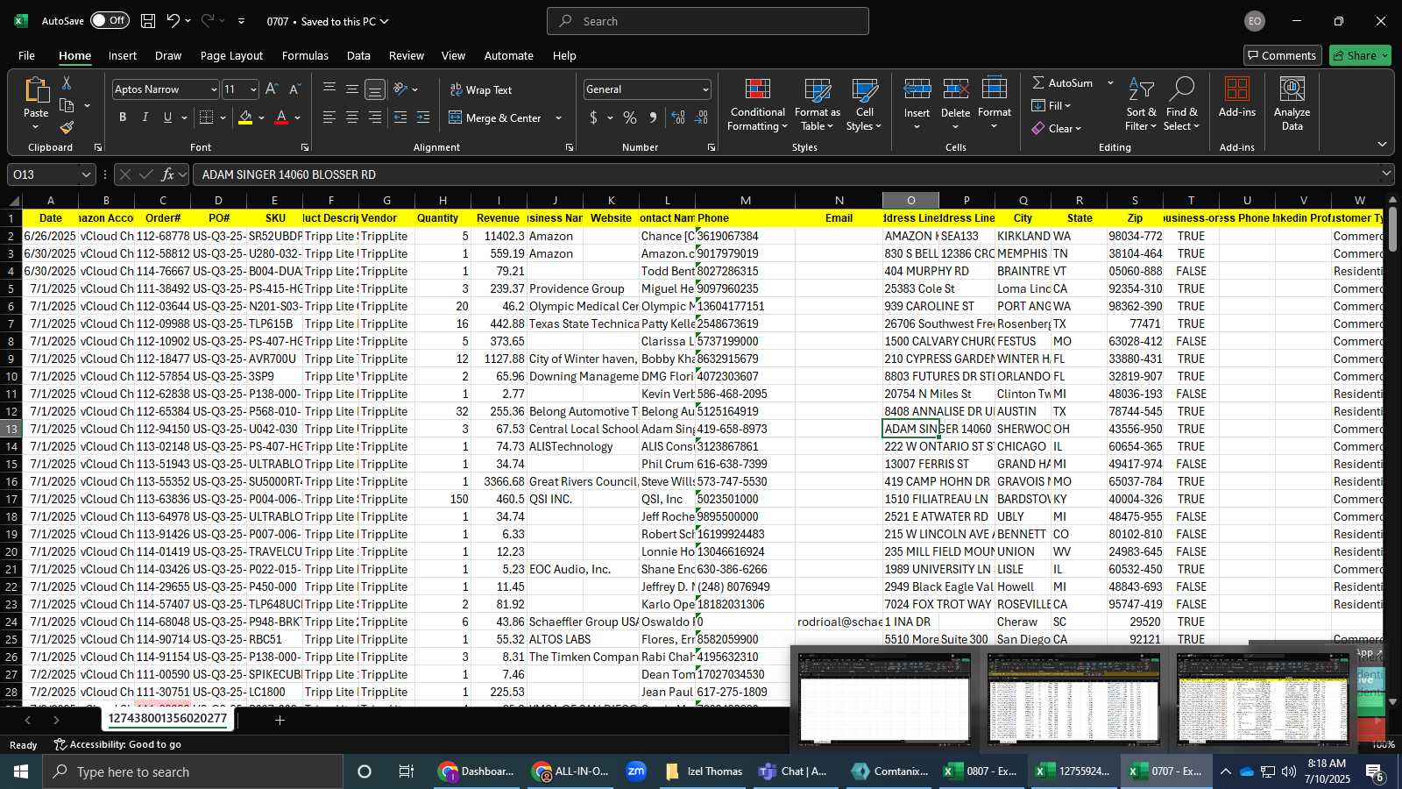Expand the AutoSum dropdown arrow
The image size is (1402, 789).
(x=1109, y=82)
